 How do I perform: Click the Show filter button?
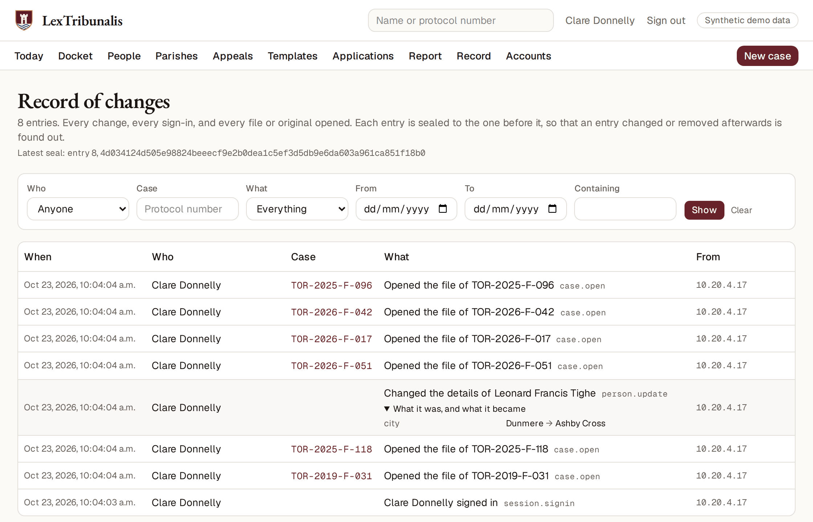pos(704,210)
